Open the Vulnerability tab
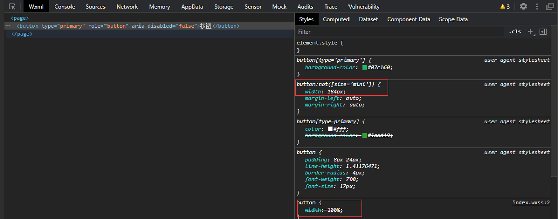 click(x=364, y=7)
